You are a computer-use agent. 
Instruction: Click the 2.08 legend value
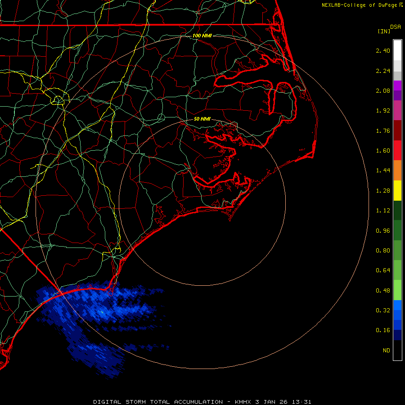[x=383, y=90]
